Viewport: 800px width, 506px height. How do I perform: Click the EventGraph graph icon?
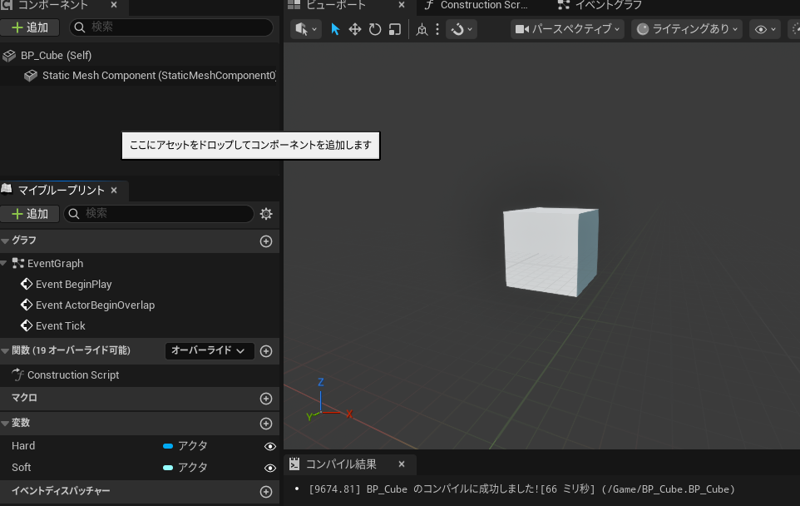coord(17,264)
